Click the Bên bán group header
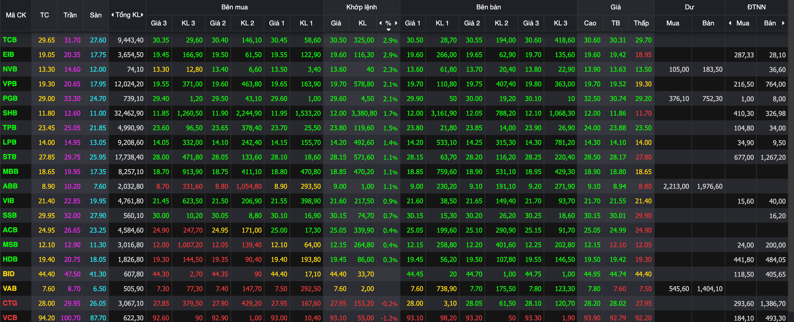Screen dimensions: 794x322 tap(489, 7)
